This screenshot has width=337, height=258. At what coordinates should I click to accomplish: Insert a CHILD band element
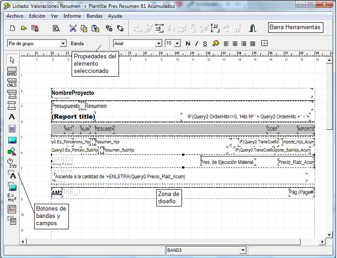pos(12,83)
